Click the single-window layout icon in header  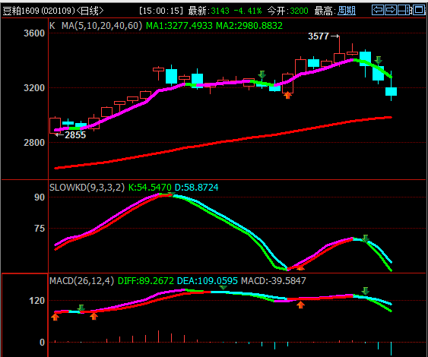(x=419, y=10)
